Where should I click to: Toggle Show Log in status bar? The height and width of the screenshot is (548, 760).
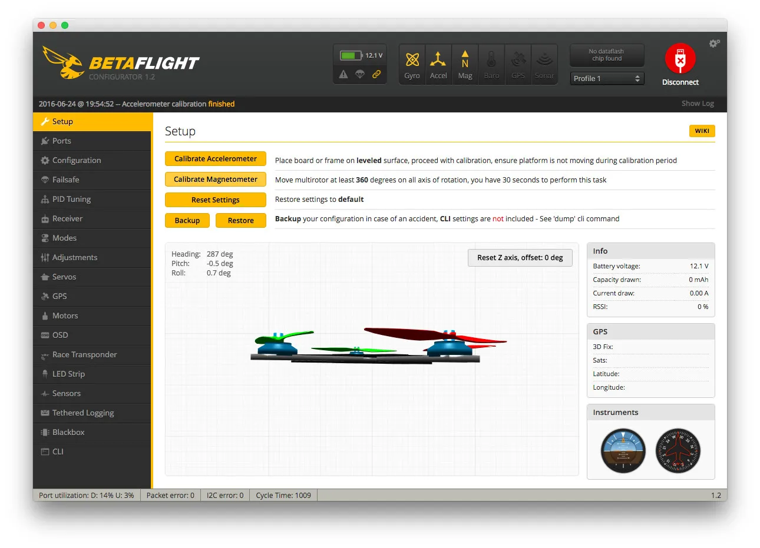pyautogui.click(x=697, y=104)
